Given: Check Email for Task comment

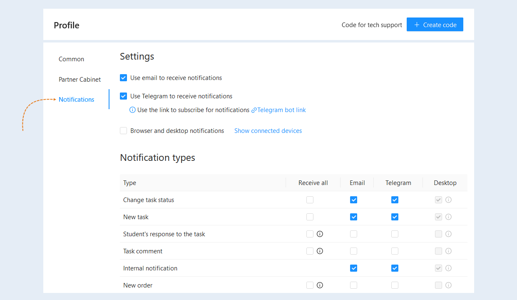Looking at the screenshot, I should tap(353, 251).
